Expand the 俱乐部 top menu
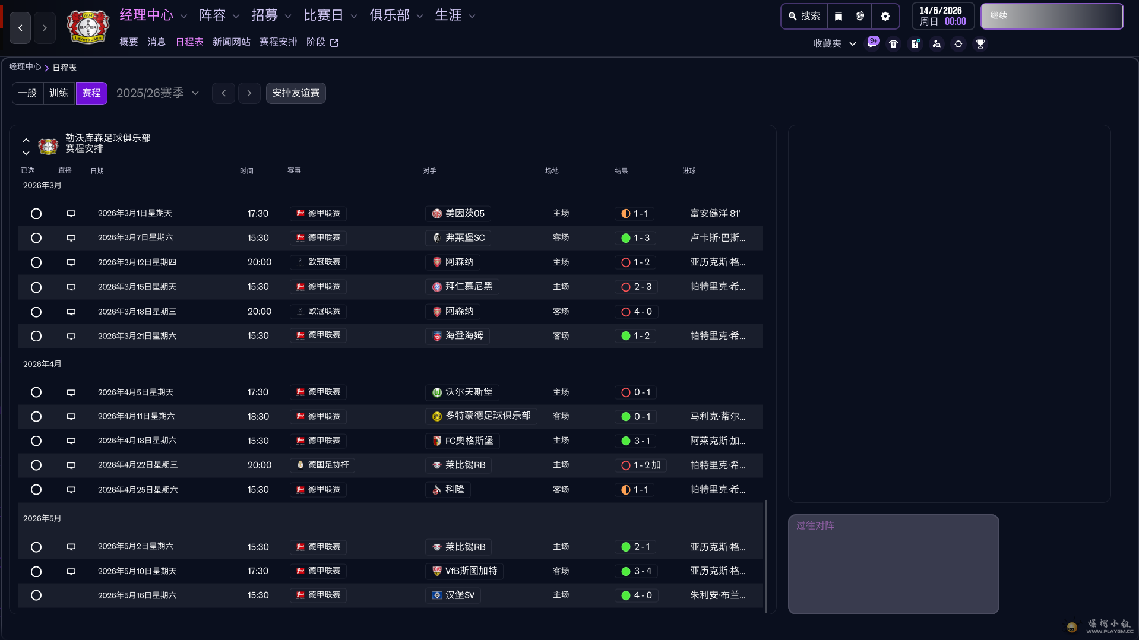 (396, 15)
